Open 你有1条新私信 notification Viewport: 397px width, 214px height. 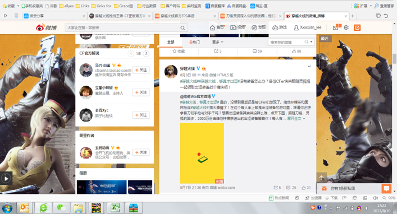click(343, 188)
